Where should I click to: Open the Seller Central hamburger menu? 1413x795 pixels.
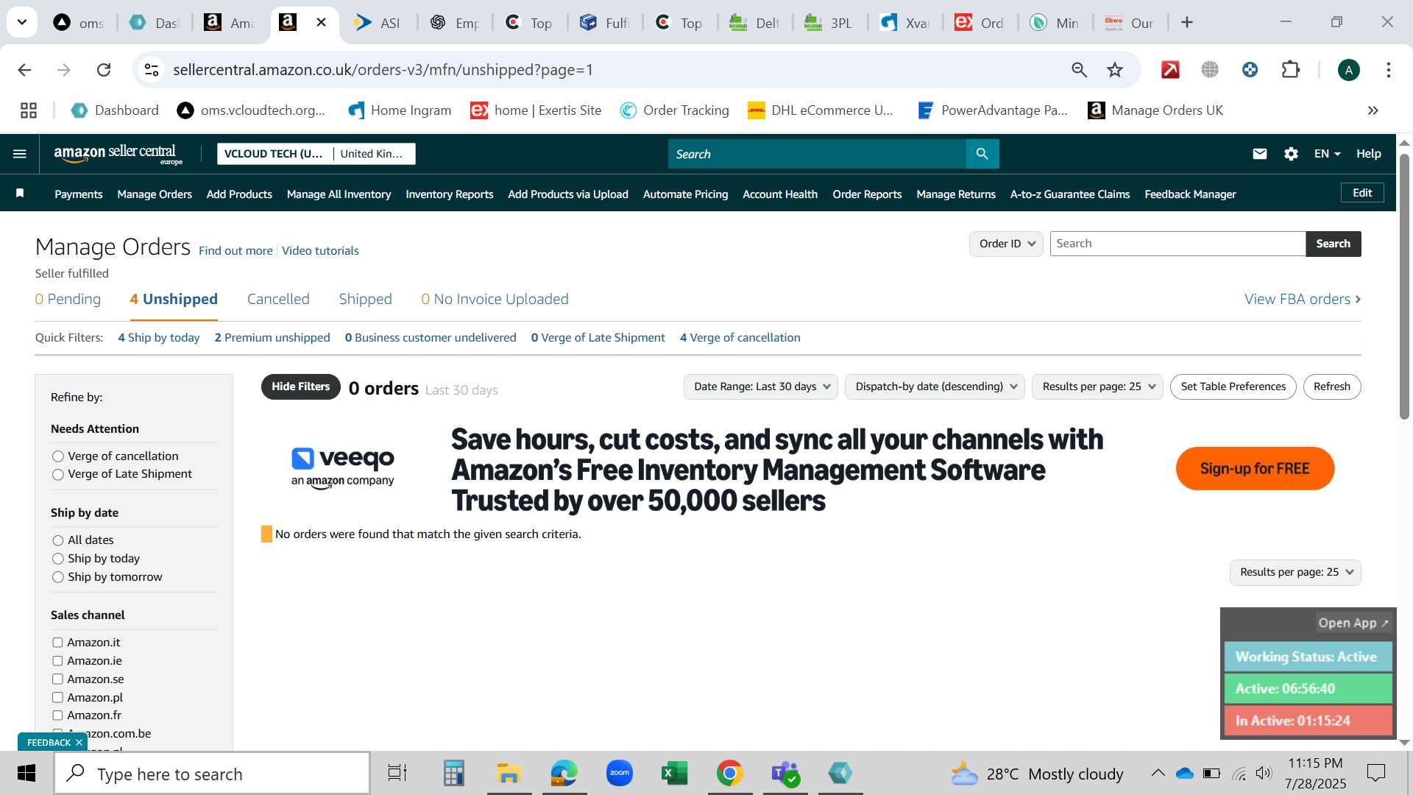[x=20, y=154]
